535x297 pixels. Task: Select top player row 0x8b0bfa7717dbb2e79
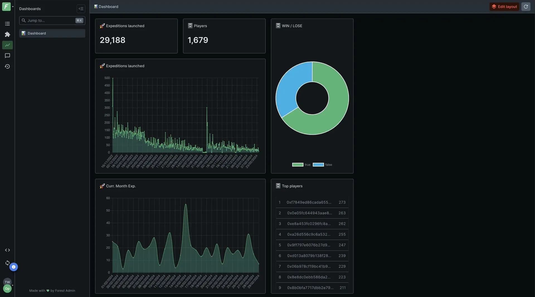tap(312, 288)
